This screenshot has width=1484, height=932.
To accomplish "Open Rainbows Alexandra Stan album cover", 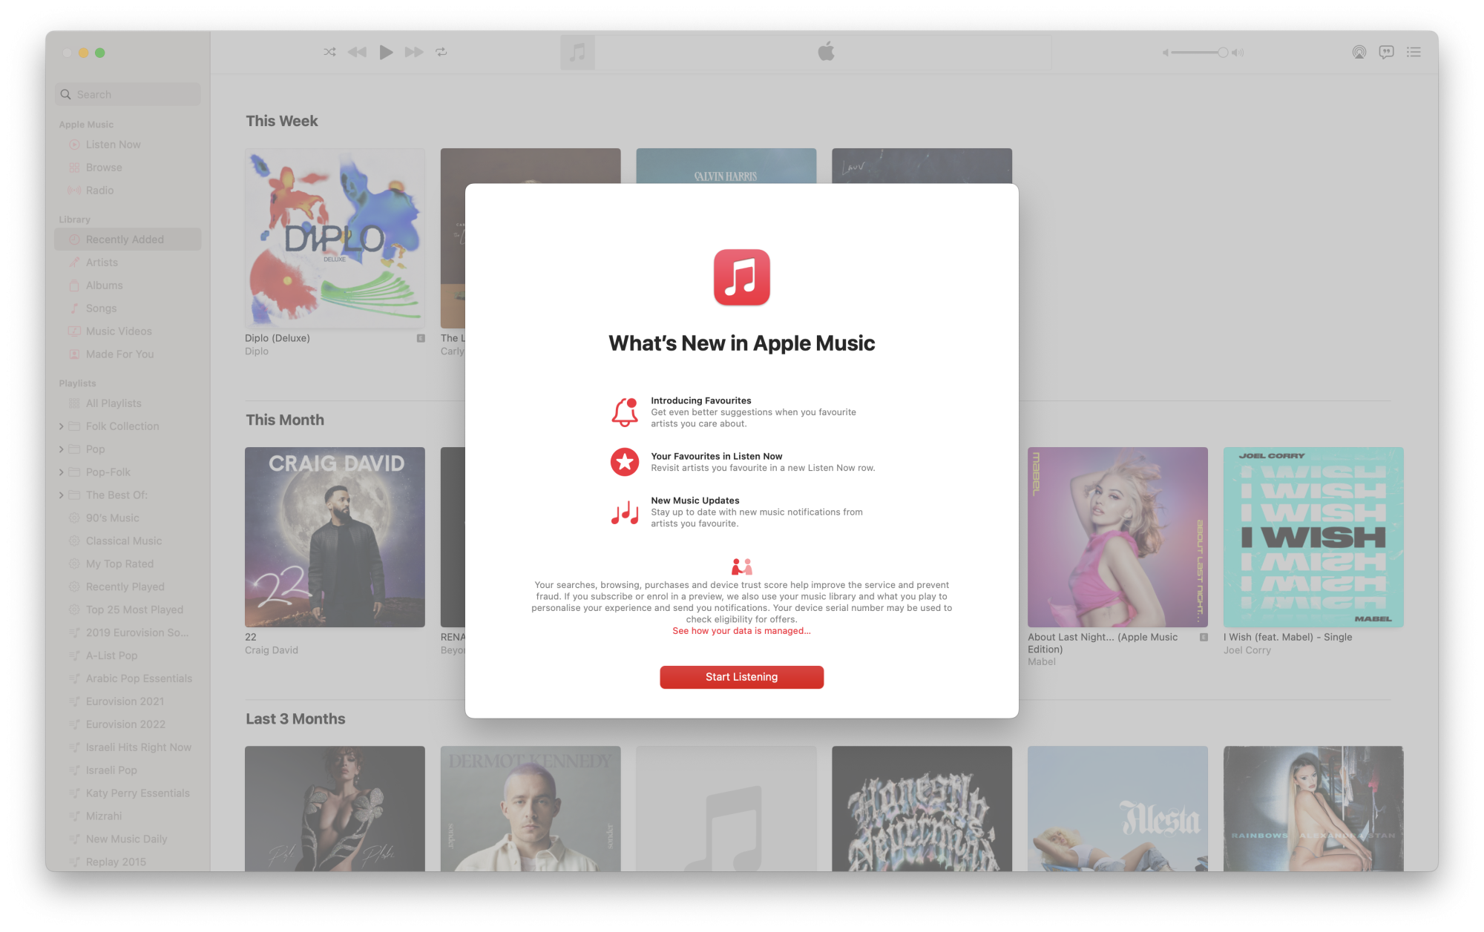I will tap(1313, 809).
